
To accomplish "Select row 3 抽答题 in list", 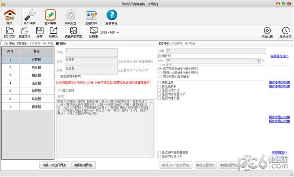I will [28, 75].
